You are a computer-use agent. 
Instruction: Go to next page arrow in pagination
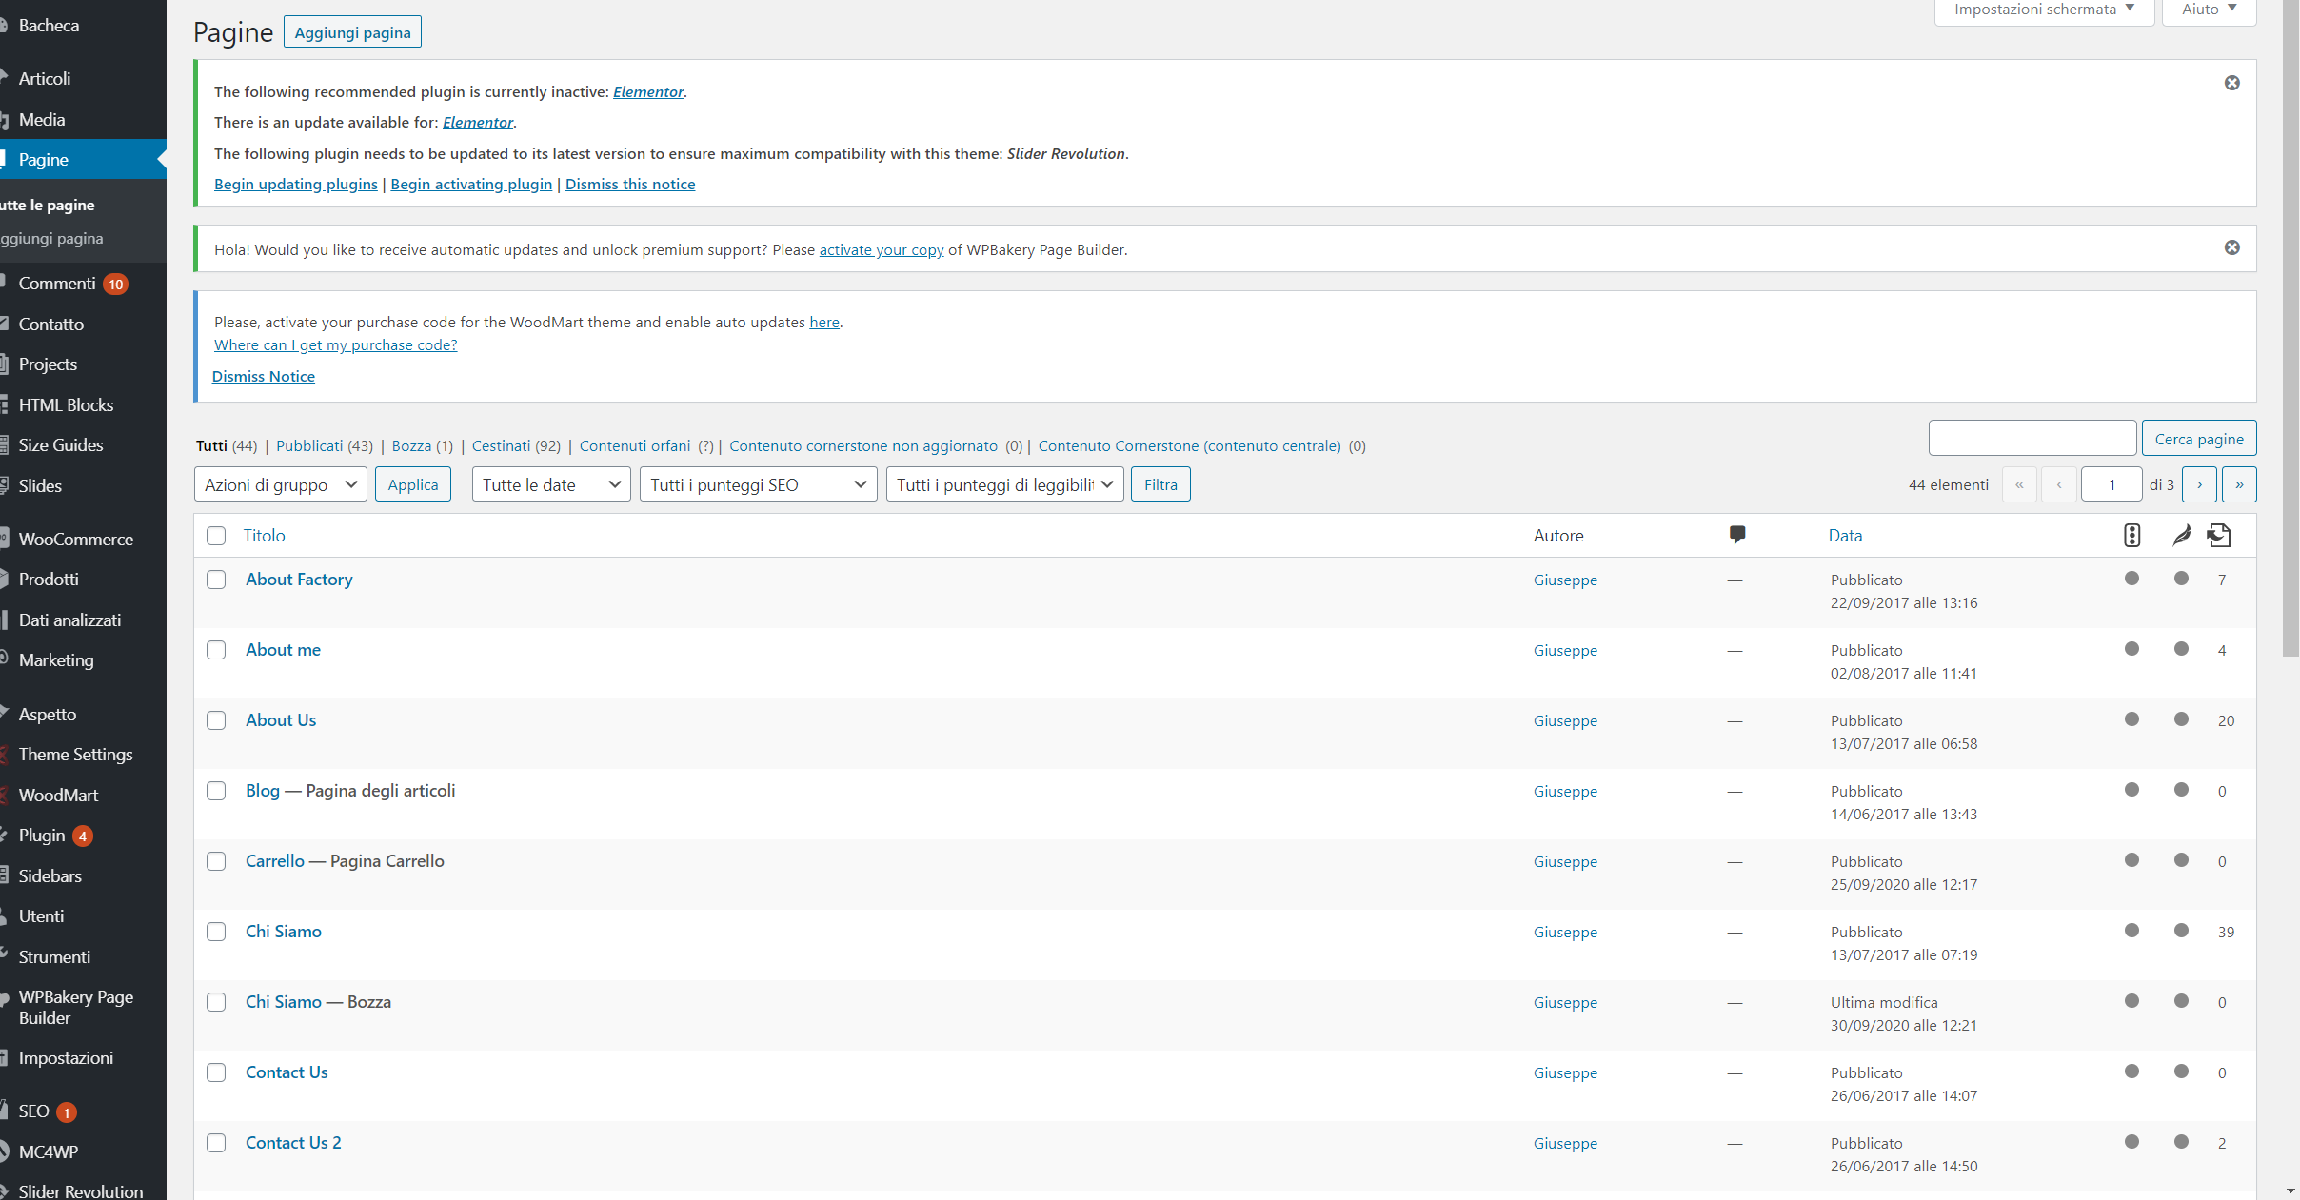click(x=2199, y=484)
